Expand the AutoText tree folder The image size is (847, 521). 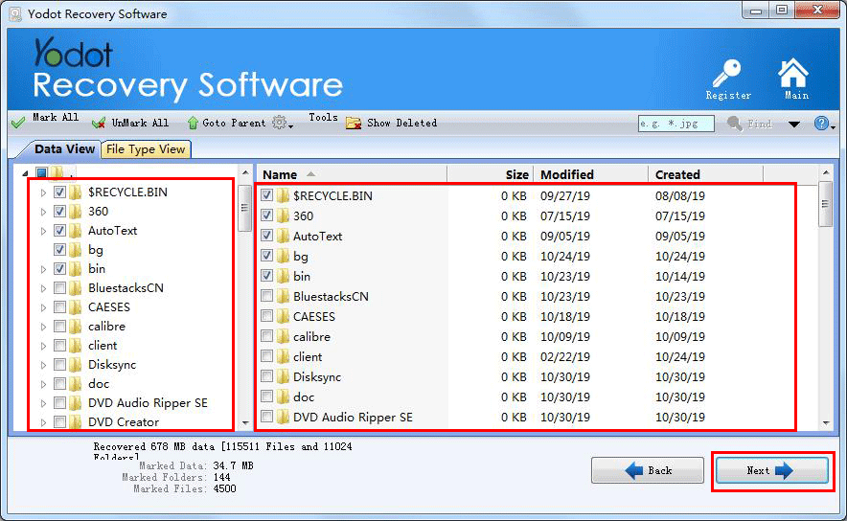tap(43, 231)
